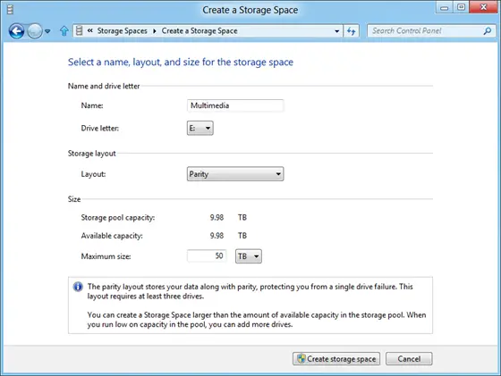Image resolution: width=501 pixels, height=376 pixels.
Task: Refresh the address bar location
Action: point(351,31)
